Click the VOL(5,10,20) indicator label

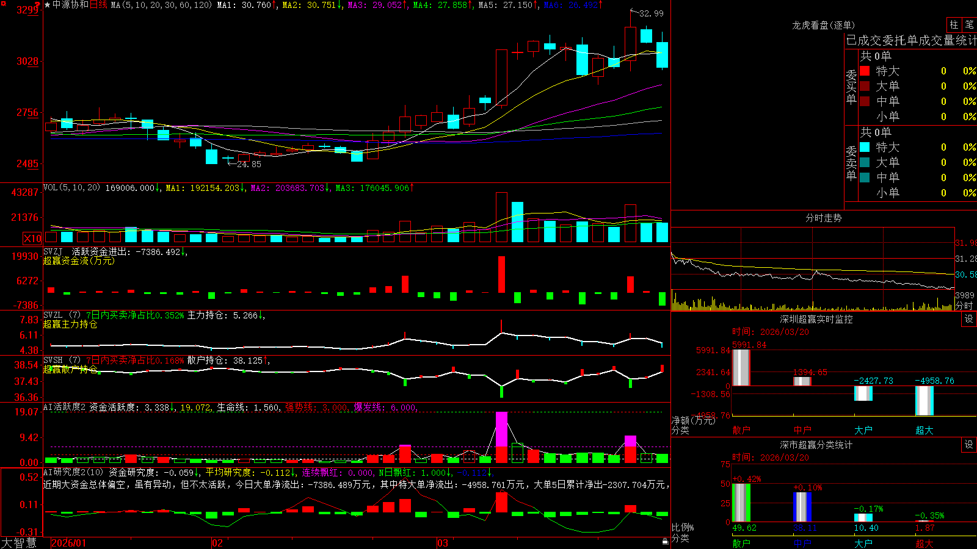pos(71,188)
